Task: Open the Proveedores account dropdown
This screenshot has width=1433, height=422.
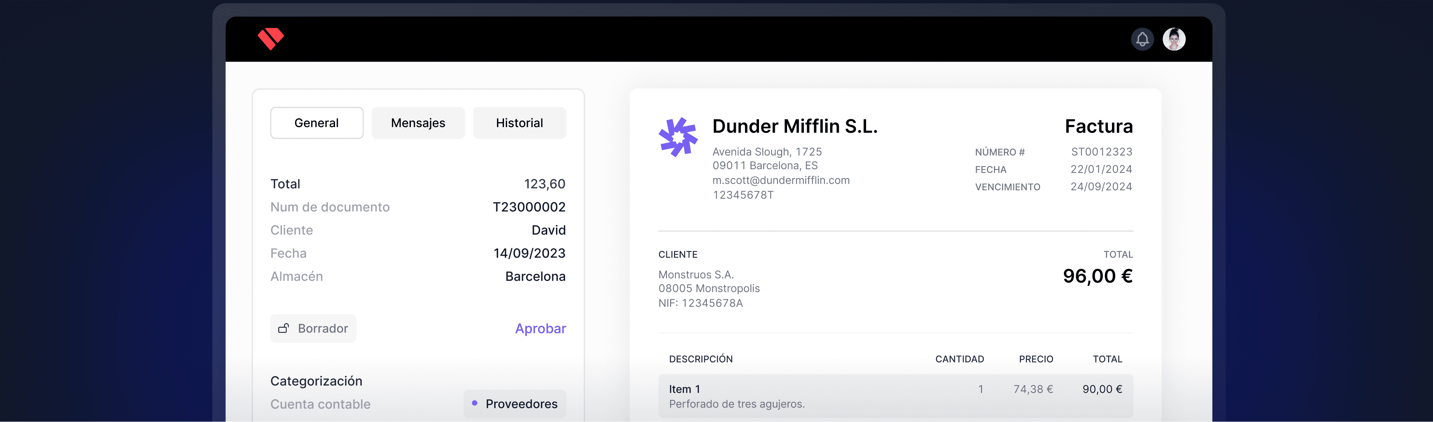Action: (515, 404)
